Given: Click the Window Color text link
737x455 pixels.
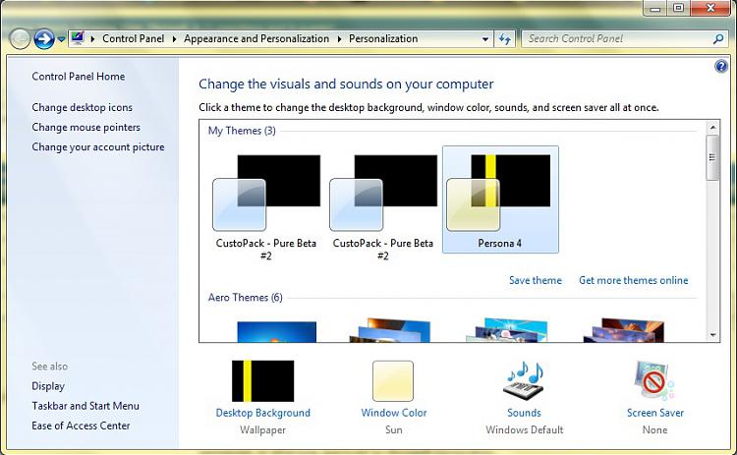Looking at the screenshot, I should 394,413.
